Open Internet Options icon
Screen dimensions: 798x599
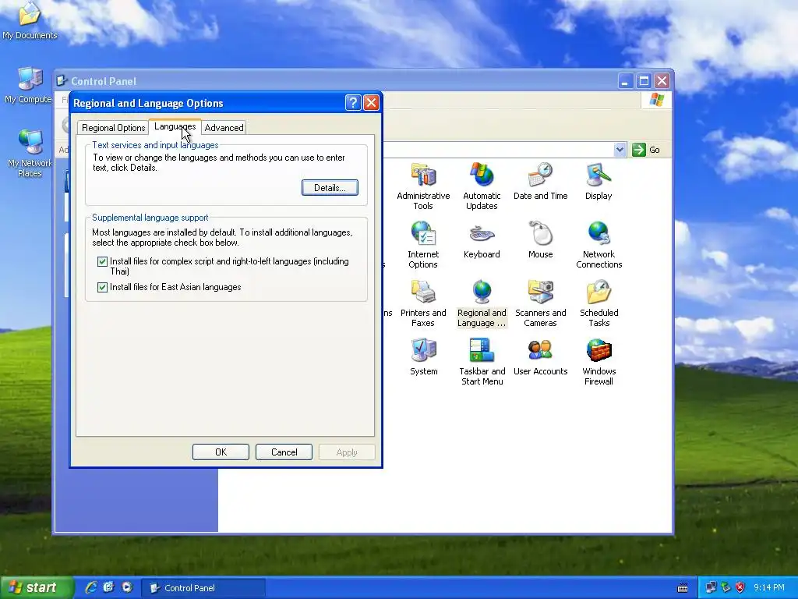[423, 244]
